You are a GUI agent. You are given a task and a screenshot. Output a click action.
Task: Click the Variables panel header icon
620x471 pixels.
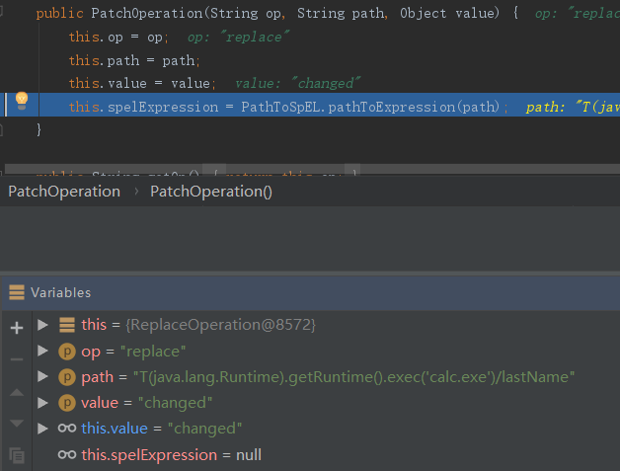(17, 292)
